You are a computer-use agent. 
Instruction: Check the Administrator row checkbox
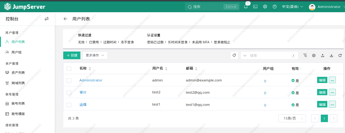pos(69,81)
